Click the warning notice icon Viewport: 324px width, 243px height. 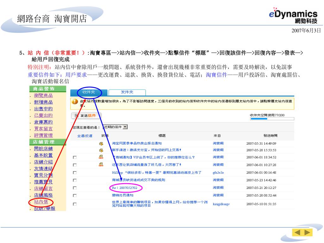75,102
